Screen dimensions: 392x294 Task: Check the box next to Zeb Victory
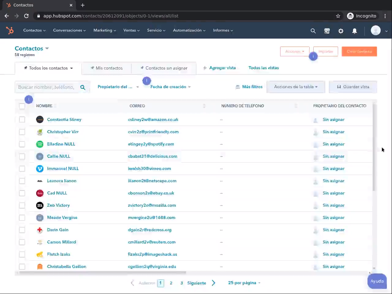[x=22, y=205]
